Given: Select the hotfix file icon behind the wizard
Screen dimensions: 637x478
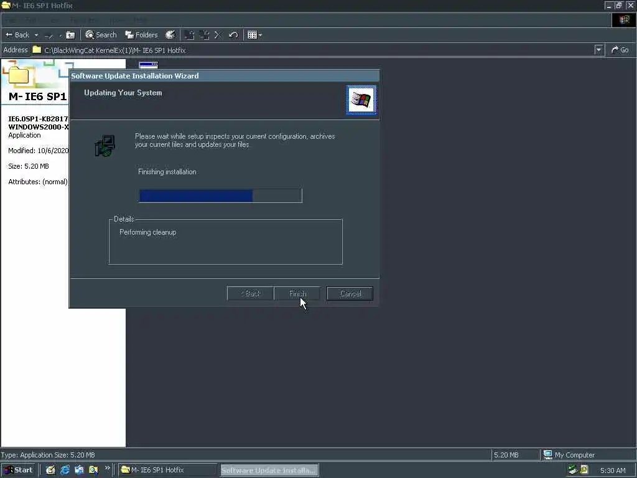Looking at the screenshot, I should click(148, 65).
